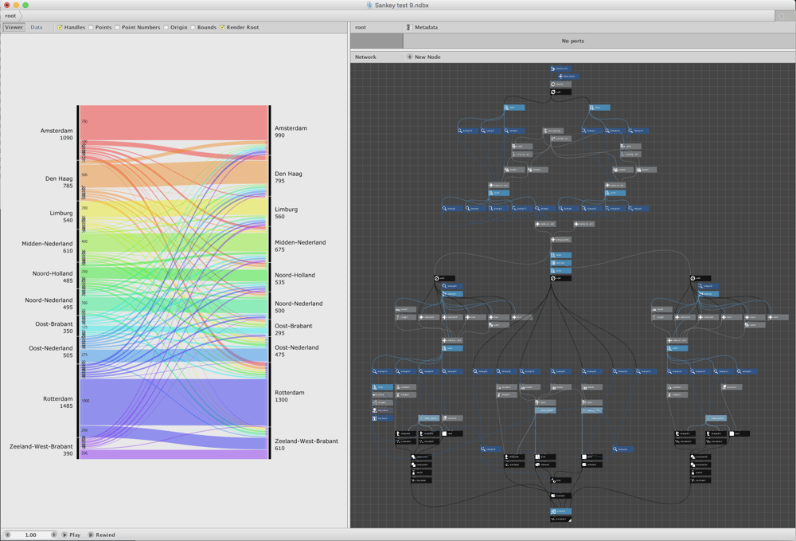796x541 pixels.
Task: Turn on the Point Numbers checkbox
Action: (117, 27)
